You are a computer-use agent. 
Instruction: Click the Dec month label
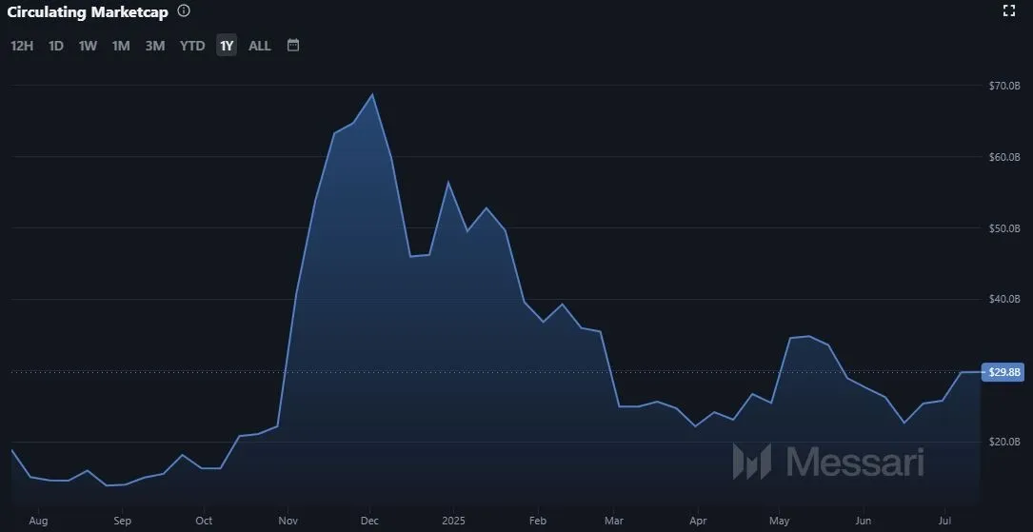tap(369, 521)
